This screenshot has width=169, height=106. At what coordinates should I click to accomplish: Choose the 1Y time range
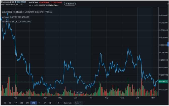39,103
